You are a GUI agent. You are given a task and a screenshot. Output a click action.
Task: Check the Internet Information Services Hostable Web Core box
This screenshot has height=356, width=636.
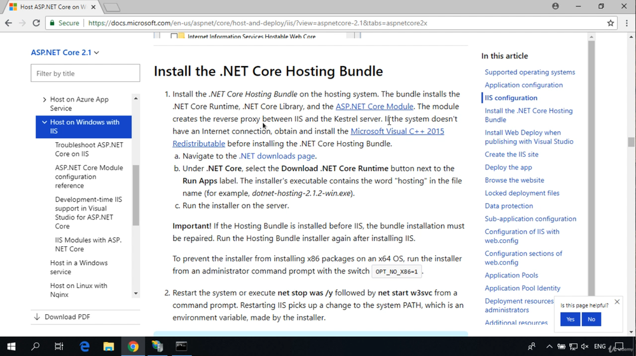click(174, 36)
